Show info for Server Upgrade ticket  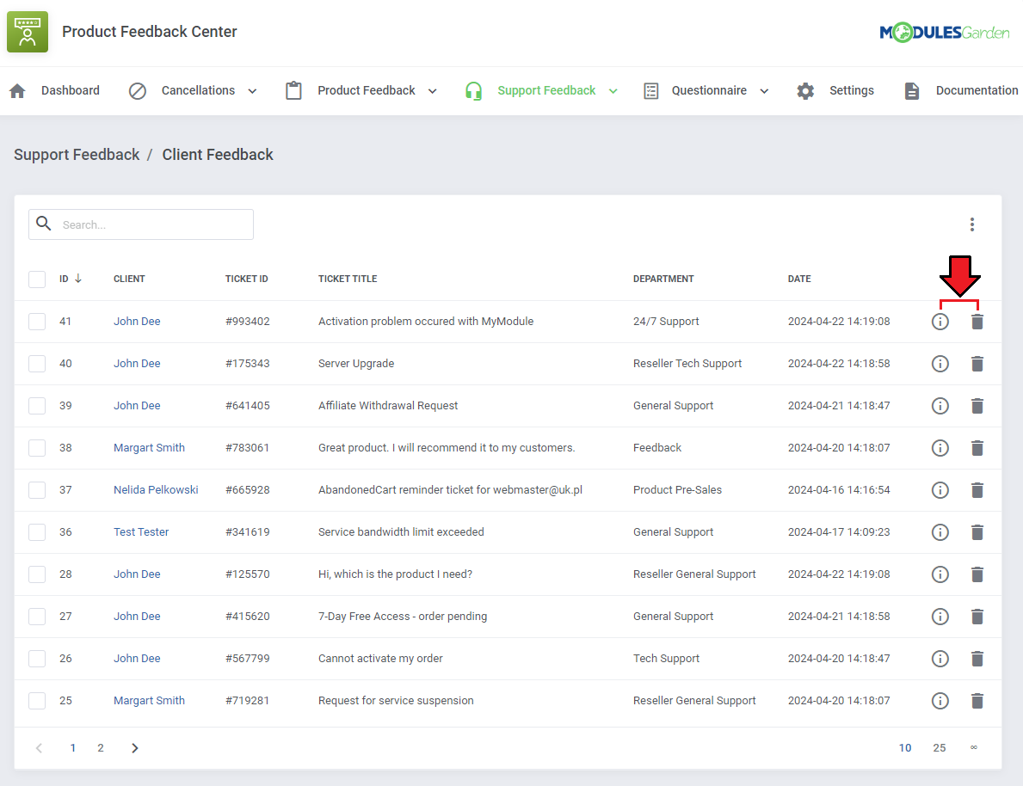pyautogui.click(x=940, y=364)
